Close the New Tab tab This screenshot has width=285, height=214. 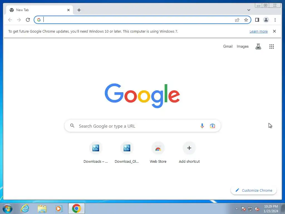(x=68, y=10)
